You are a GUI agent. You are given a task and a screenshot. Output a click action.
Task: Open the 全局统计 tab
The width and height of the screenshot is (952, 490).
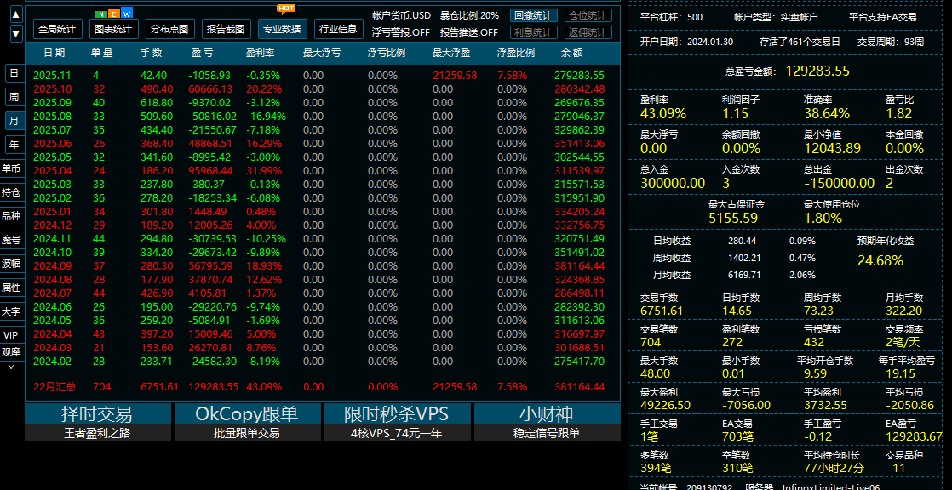[57, 29]
